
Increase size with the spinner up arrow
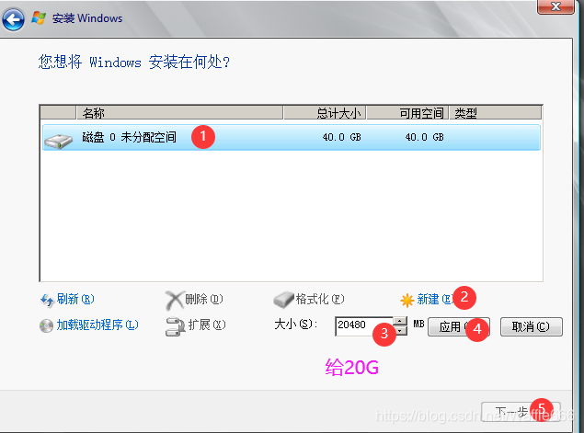(400, 322)
